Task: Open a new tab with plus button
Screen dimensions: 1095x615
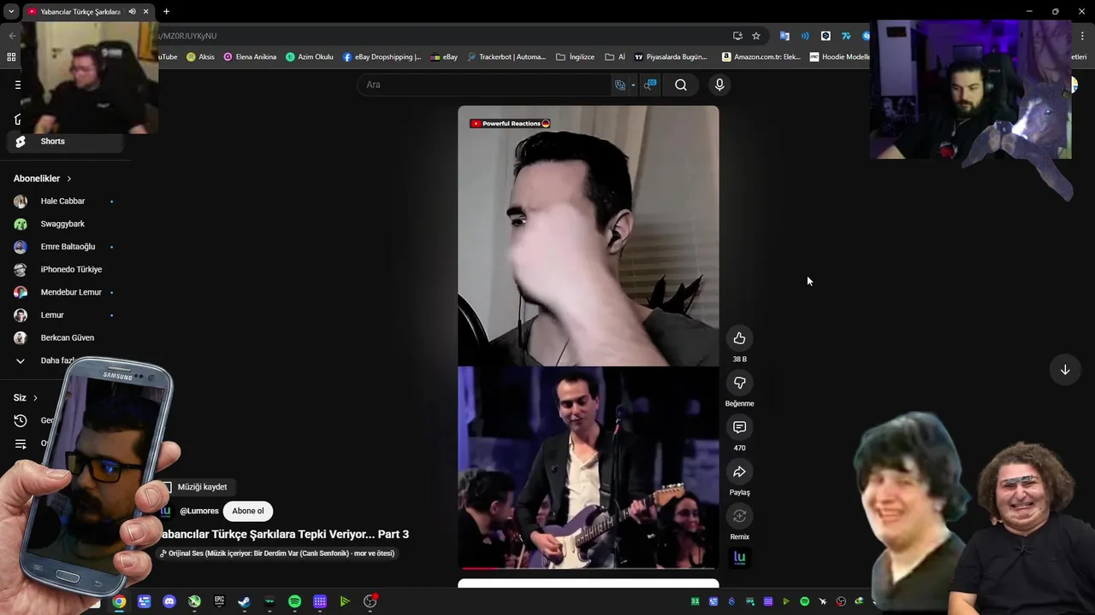Action: point(166,11)
